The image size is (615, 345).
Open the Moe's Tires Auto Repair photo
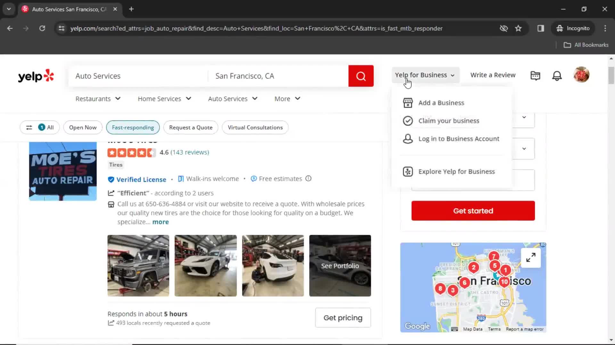click(63, 171)
